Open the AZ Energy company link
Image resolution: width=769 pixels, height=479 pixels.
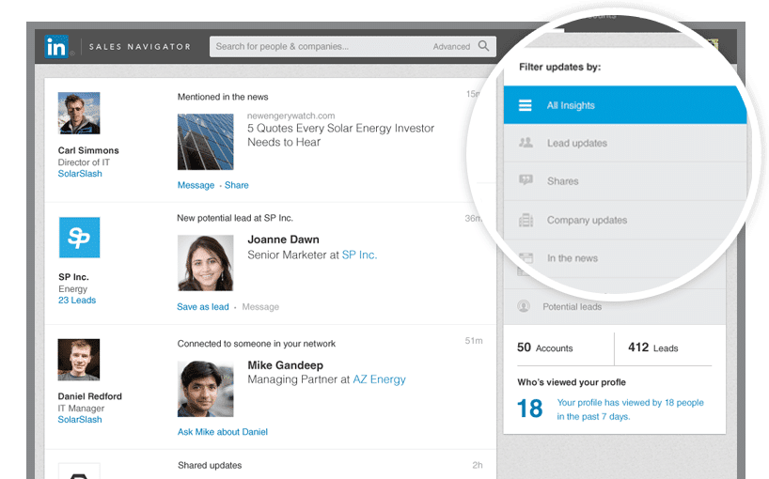379,379
